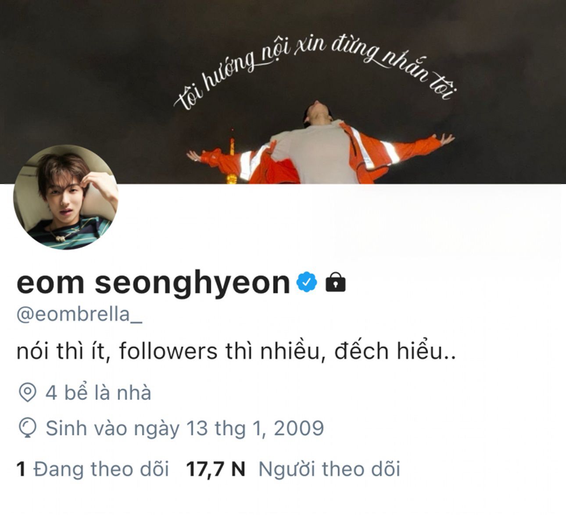Click the 17,7 N follower count
Screen dimensions: 566x515
(215, 469)
